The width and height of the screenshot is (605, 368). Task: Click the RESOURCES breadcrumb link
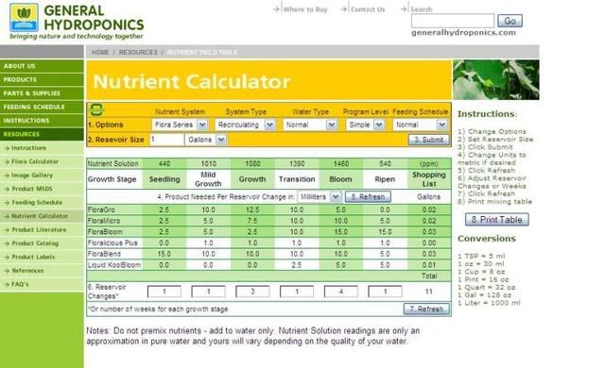138,52
